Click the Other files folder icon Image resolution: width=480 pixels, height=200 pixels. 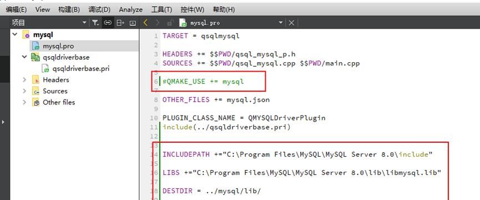tap(36, 102)
